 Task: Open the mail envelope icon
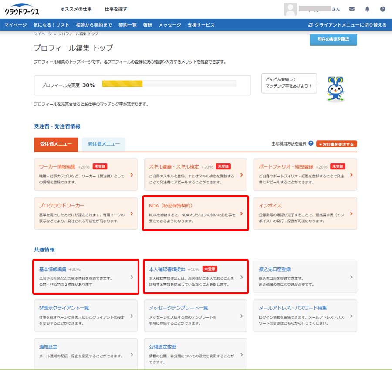pyautogui.click(x=351, y=9)
